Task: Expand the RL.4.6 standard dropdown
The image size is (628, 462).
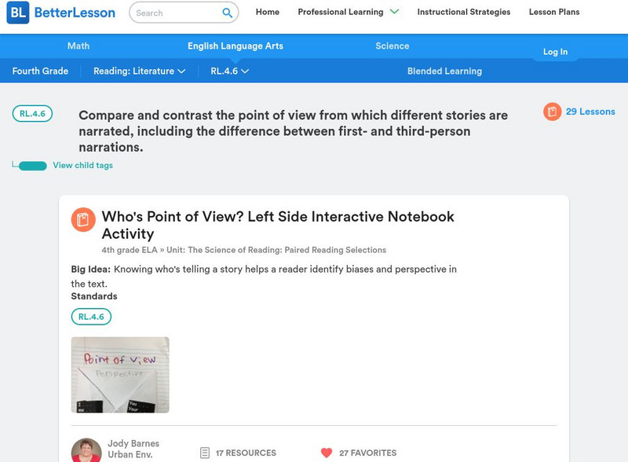Action: [x=229, y=71]
